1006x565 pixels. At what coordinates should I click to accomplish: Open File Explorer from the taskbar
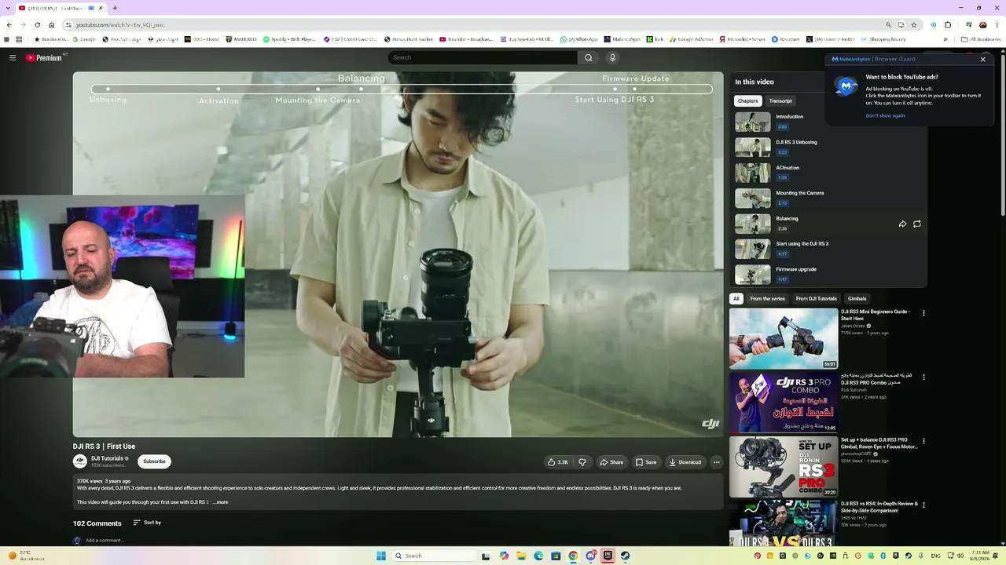[521, 556]
